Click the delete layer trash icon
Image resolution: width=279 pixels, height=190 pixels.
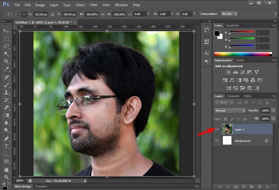coord(267,186)
